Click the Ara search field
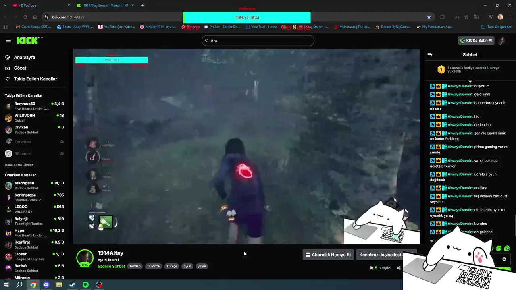The width and height of the screenshot is (516, 290). 258,41
